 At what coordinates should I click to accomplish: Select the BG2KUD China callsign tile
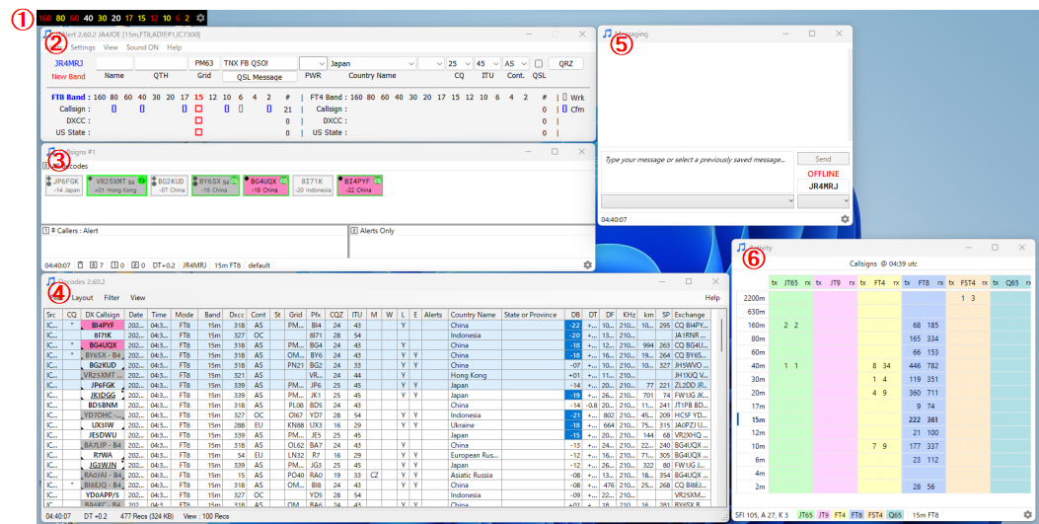pos(169,185)
